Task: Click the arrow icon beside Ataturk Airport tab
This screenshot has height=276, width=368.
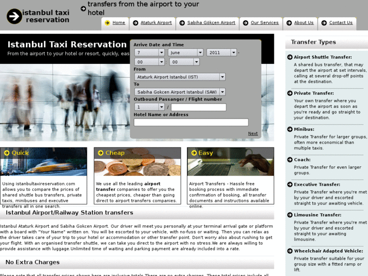Action: (136, 23)
